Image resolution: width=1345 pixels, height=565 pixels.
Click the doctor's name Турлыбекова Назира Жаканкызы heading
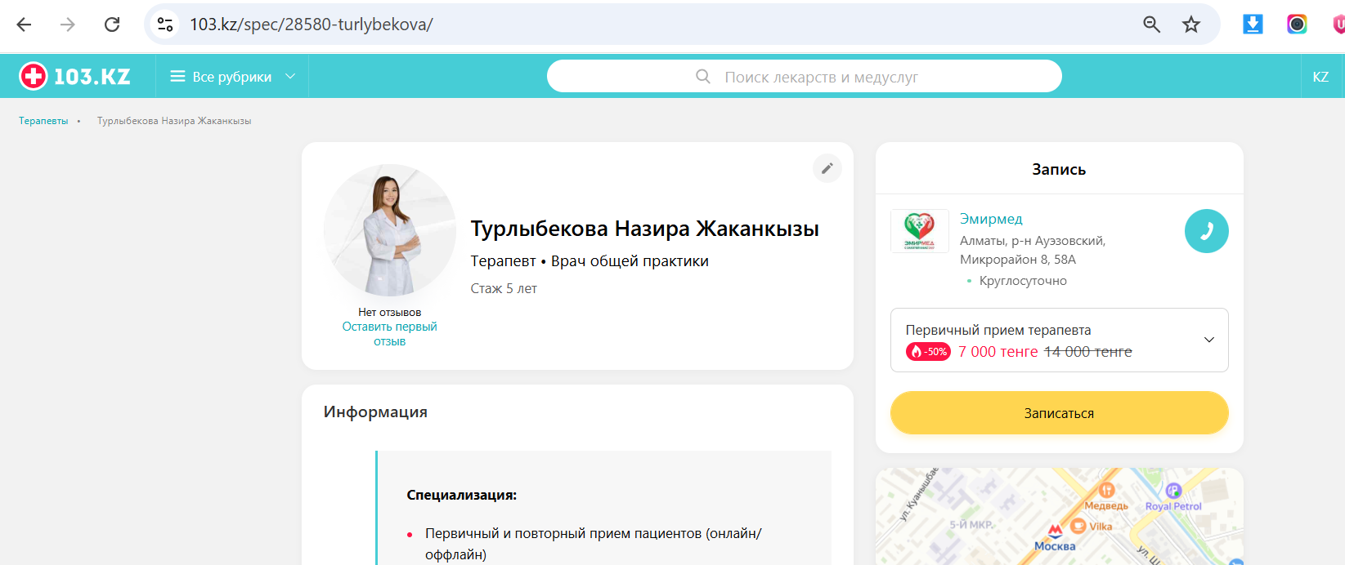pyautogui.click(x=645, y=229)
